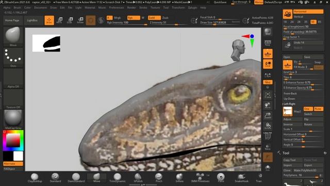Viewport: 330px width, 186px height.
Task: Select the white main color swatch
Action: pos(19,156)
